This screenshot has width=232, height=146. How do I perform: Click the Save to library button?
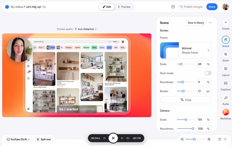[x=196, y=23]
